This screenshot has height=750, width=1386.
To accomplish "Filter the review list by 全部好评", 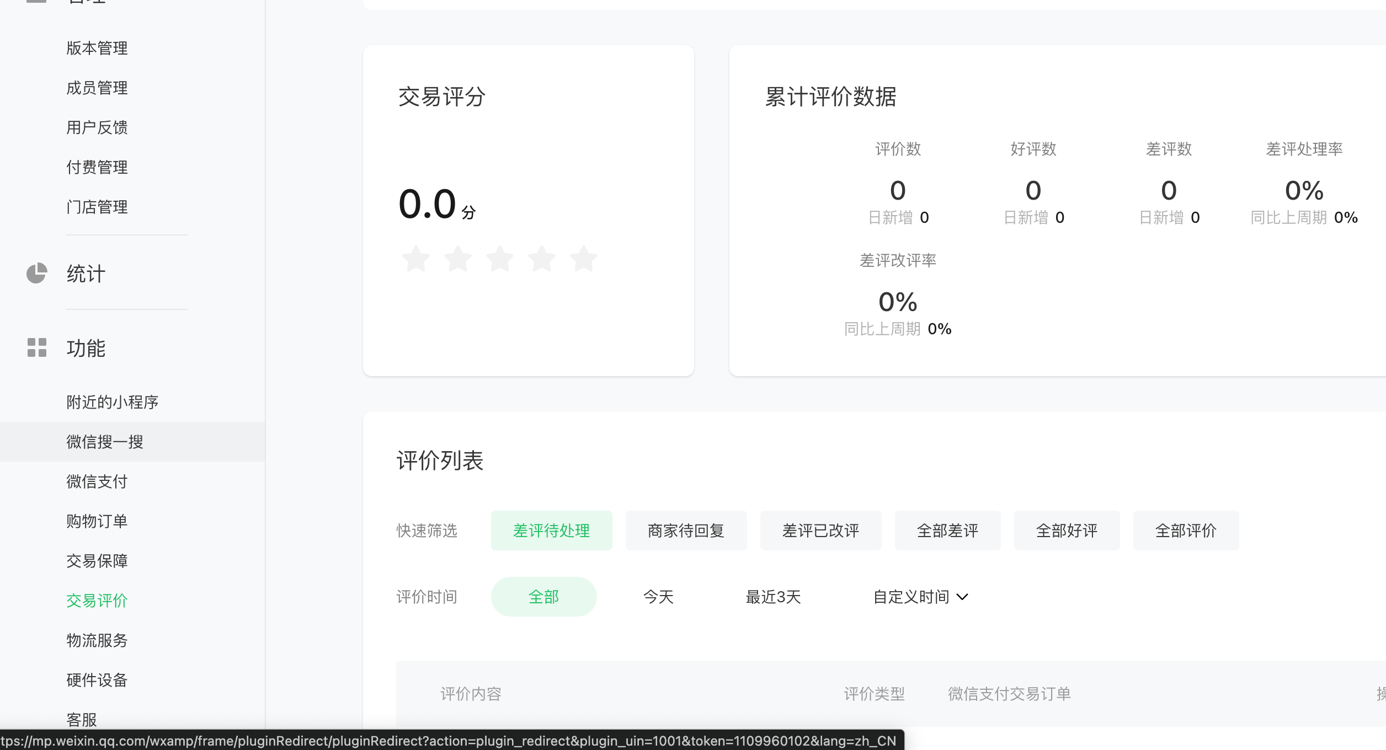I will [x=1067, y=531].
